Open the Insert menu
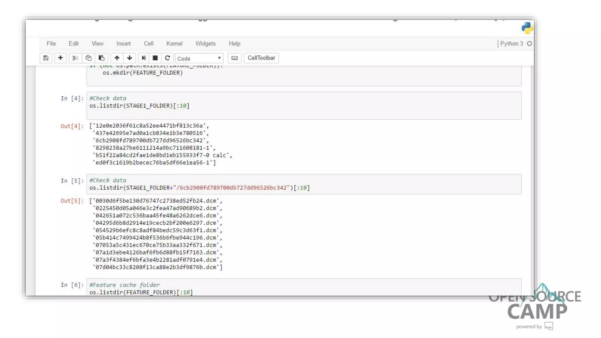 point(124,44)
